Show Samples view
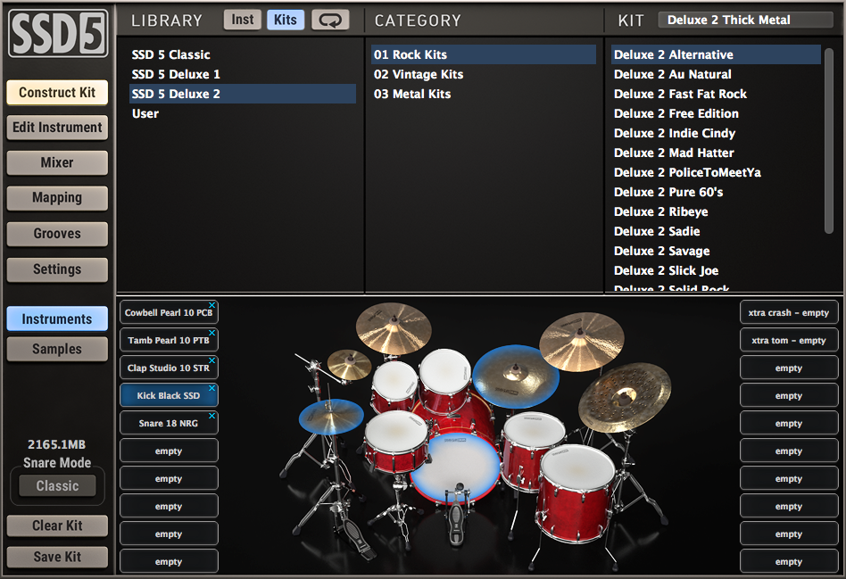 pyautogui.click(x=57, y=349)
